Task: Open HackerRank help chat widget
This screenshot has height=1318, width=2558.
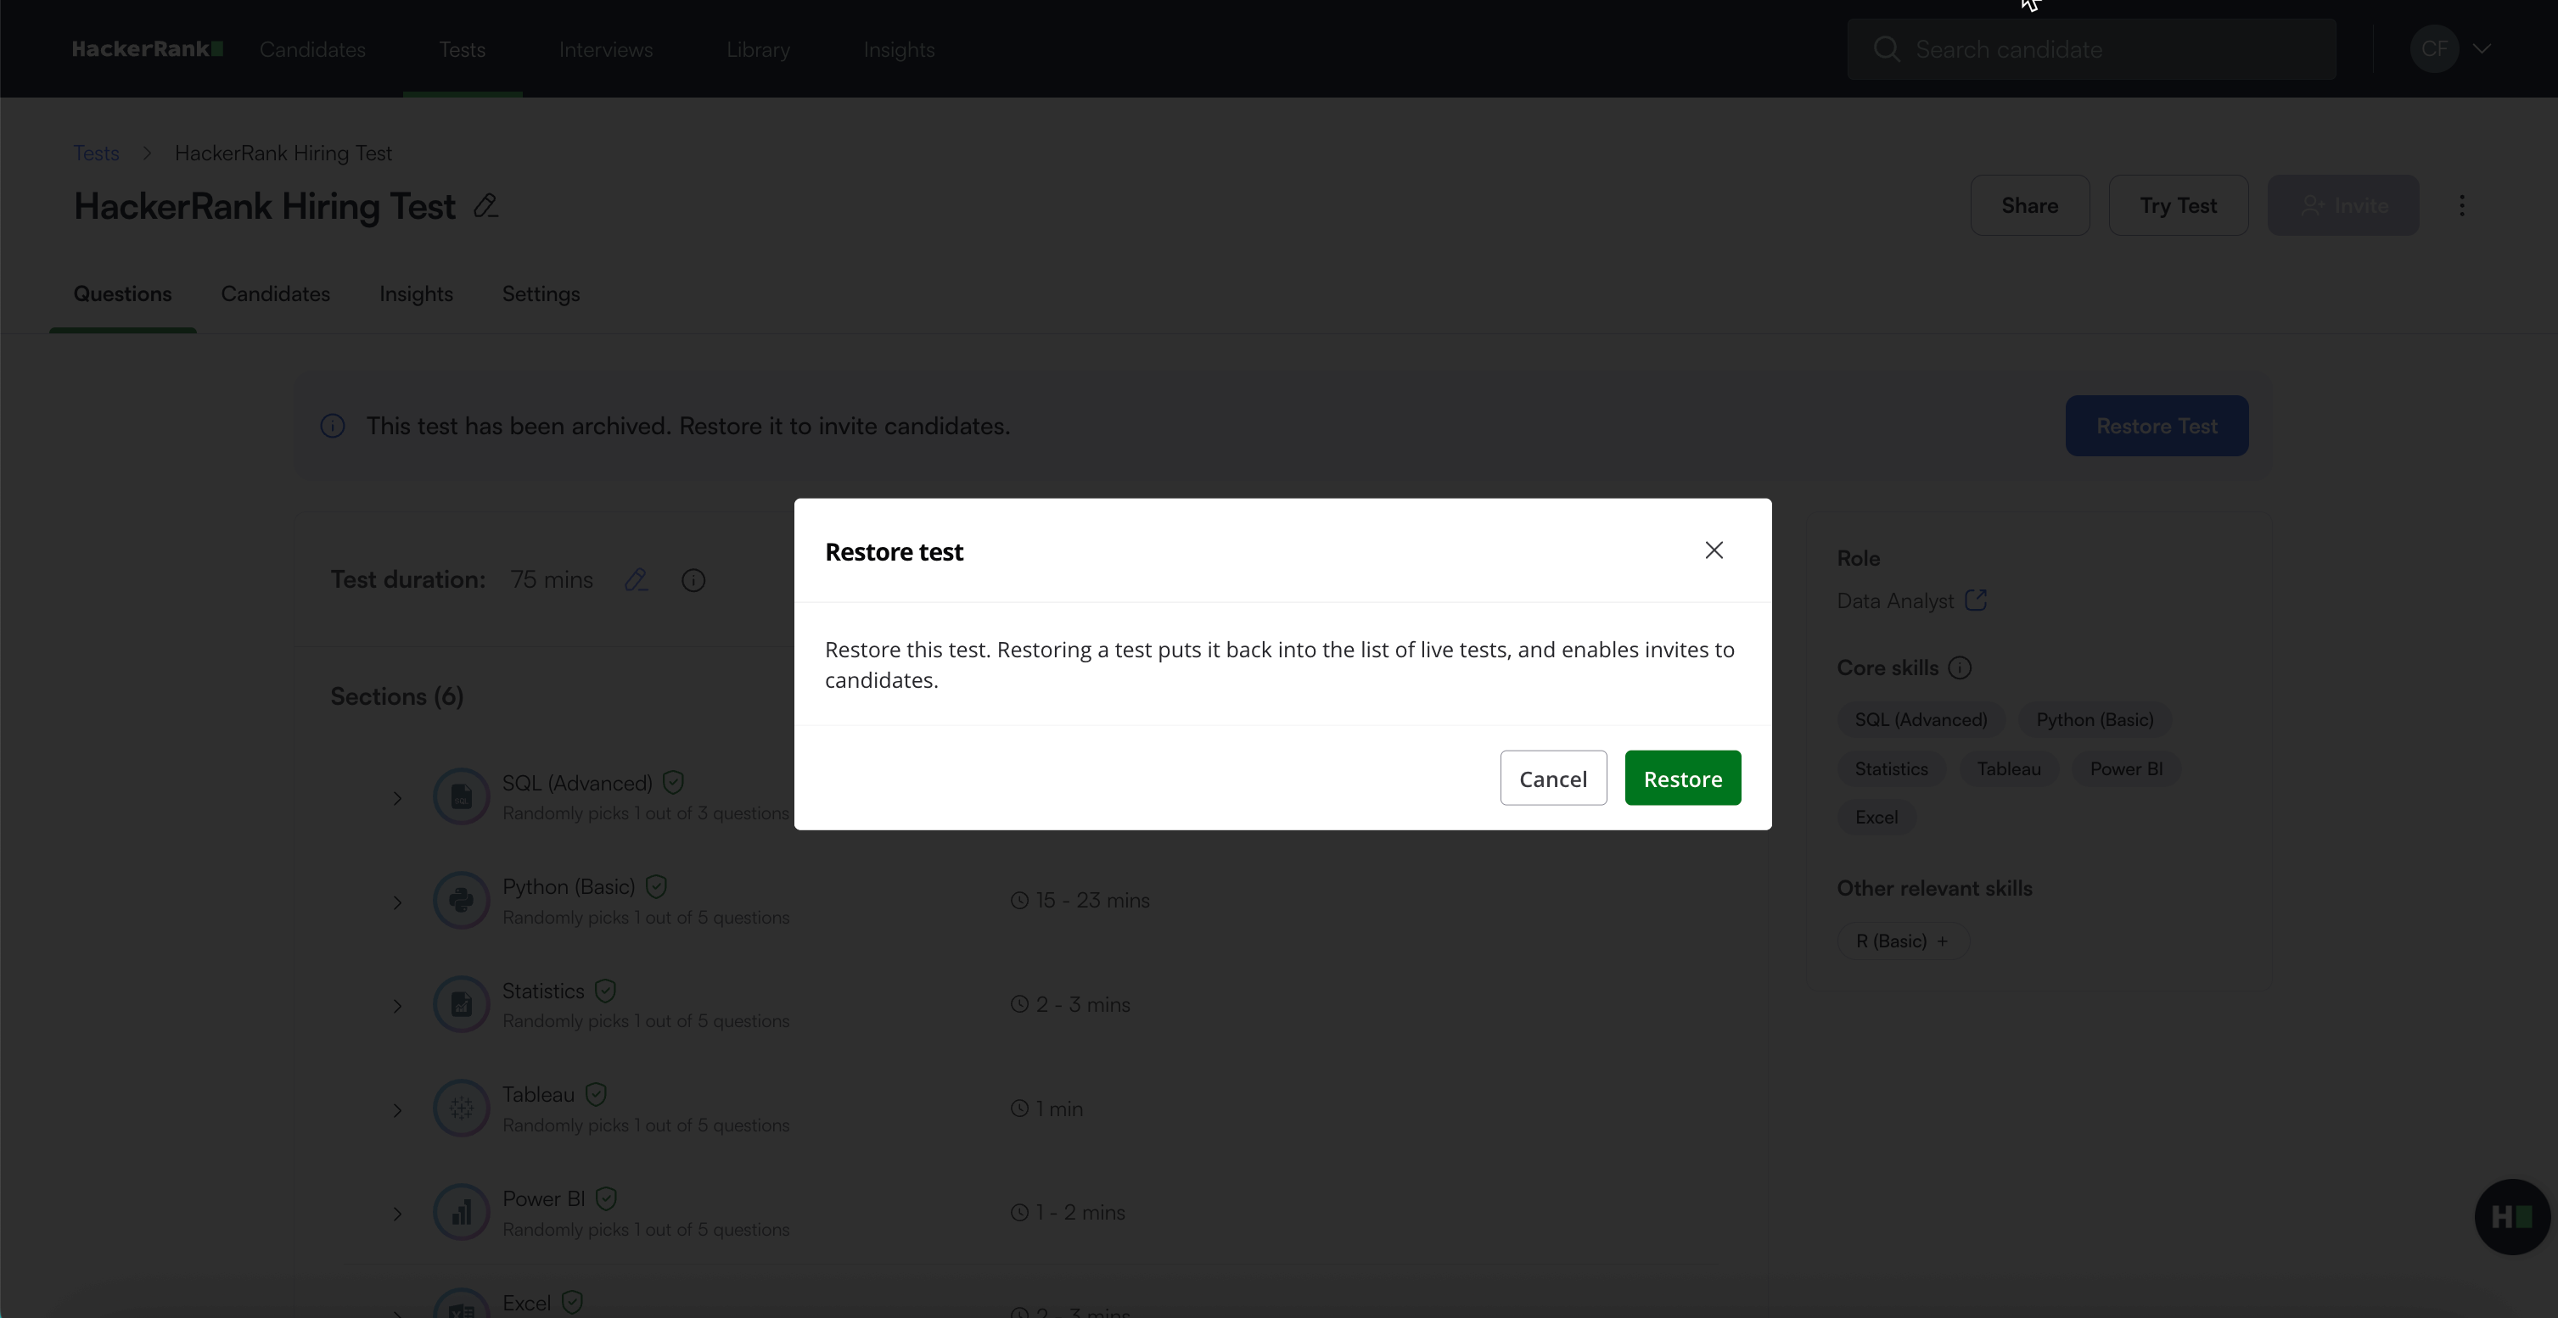Action: point(2511,1217)
